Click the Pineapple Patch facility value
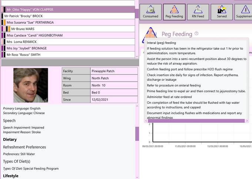Screen dimensions: 252x179 (114, 71)
